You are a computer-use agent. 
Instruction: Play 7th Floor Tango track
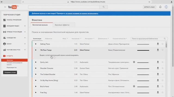pyautogui.click(x=36, y=50)
